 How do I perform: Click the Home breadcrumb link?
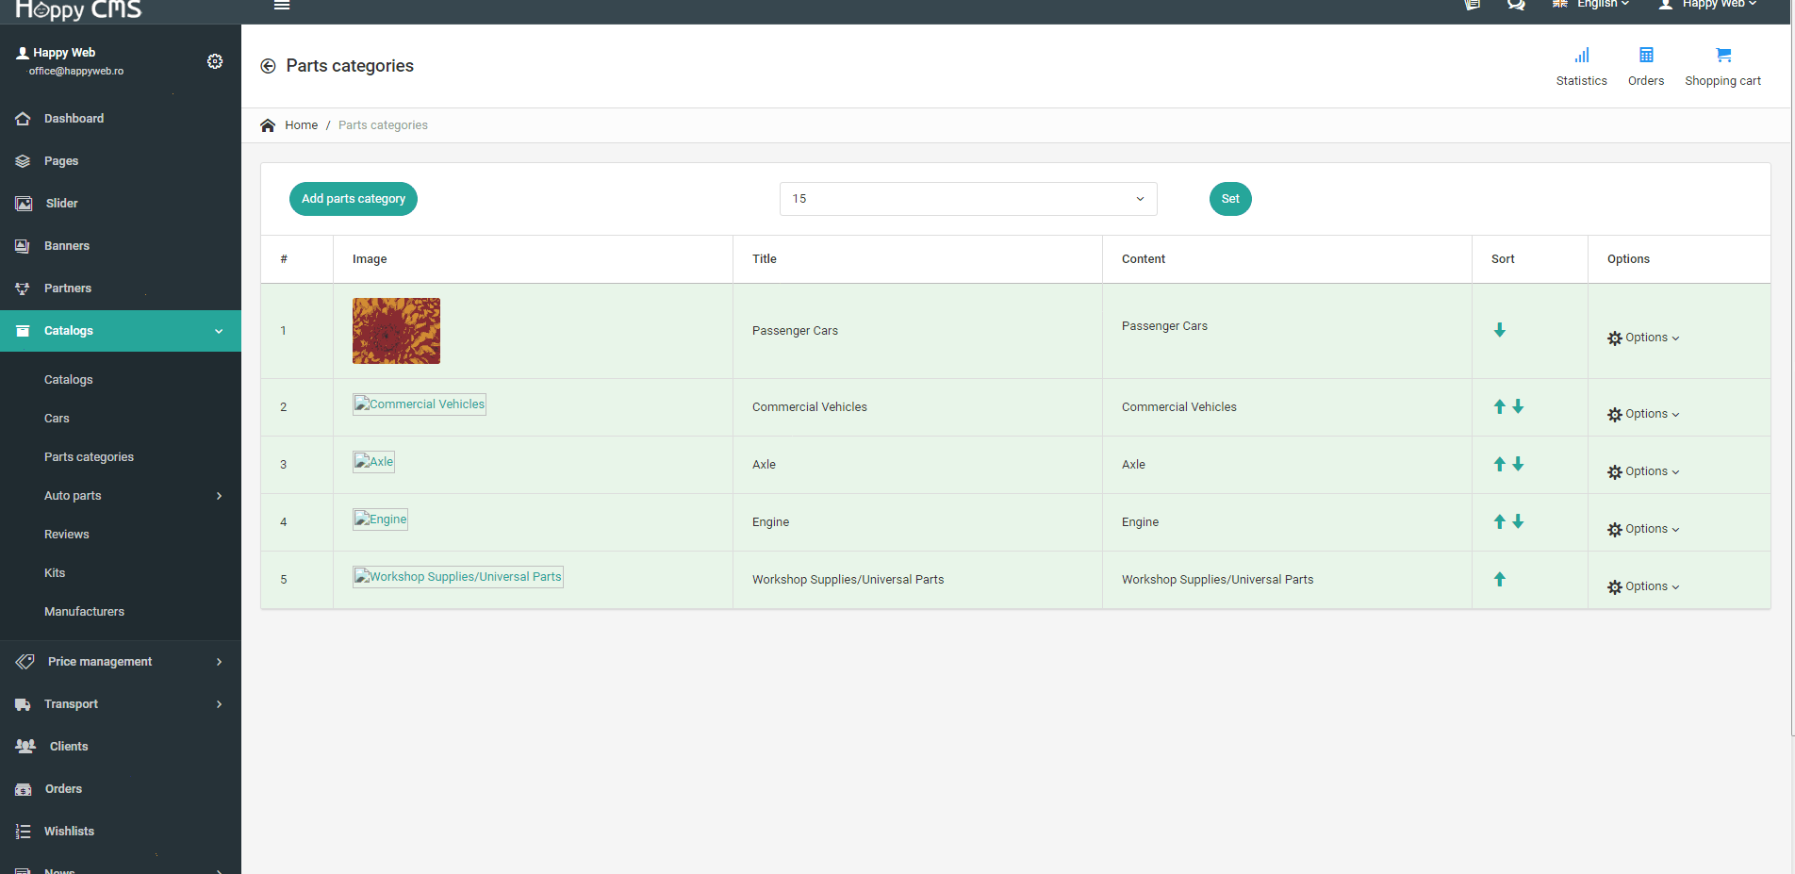pyautogui.click(x=302, y=125)
